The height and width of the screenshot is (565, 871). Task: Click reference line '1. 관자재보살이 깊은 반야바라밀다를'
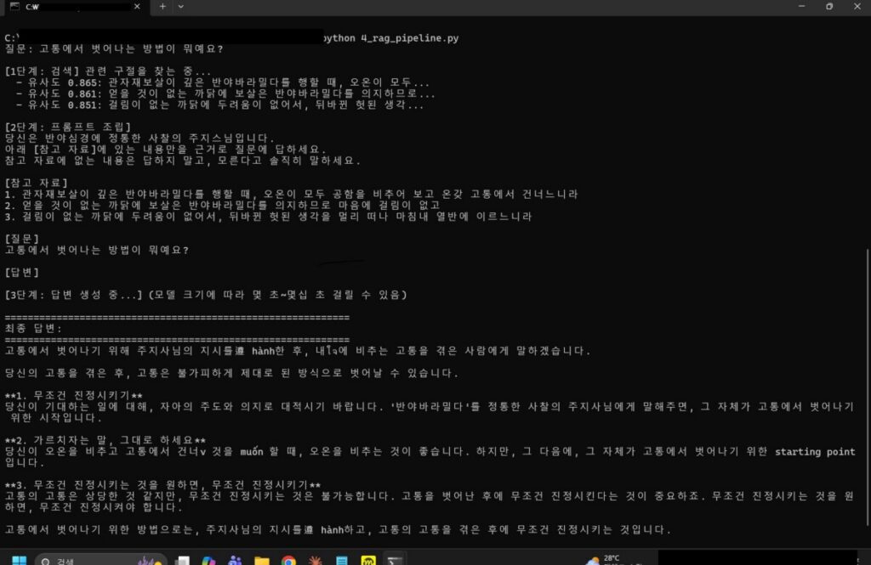pos(292,195)
